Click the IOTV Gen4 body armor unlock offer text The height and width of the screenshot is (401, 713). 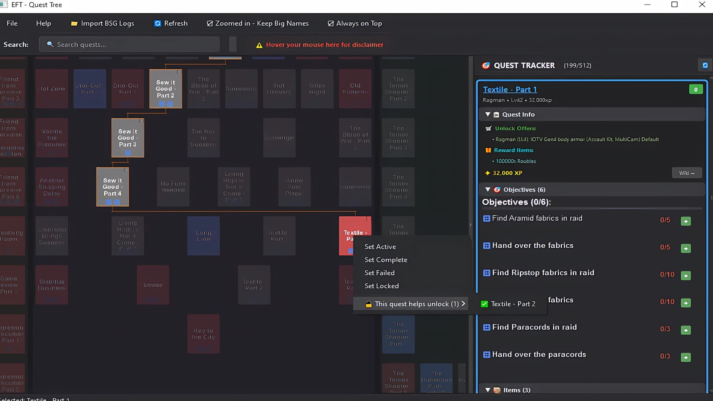pyautogui.click(x=577, y=140)
